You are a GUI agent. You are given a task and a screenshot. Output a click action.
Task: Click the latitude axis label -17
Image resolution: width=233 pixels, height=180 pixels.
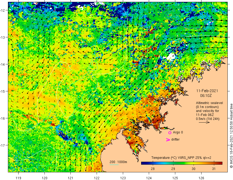tap(3, 145)
